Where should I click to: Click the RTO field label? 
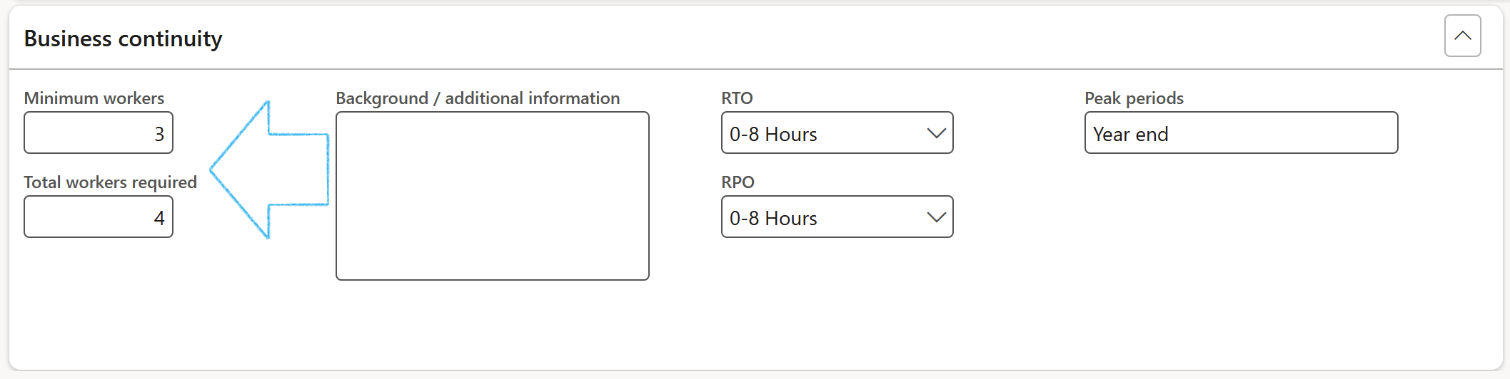(737, 98)
